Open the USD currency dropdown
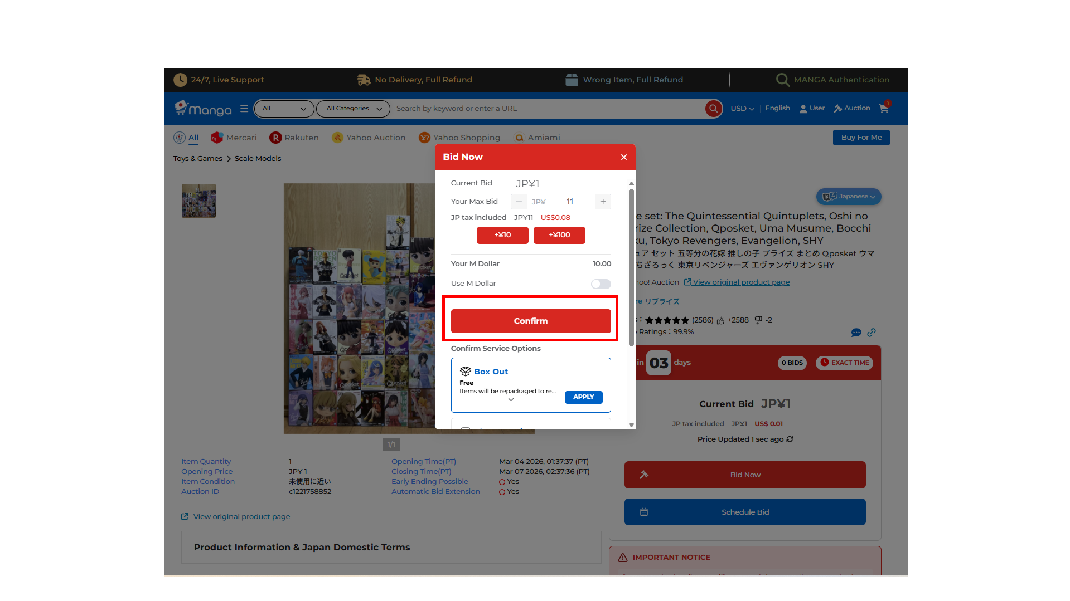This screenshot has height=601, width=1070. [x=742, y=109]
